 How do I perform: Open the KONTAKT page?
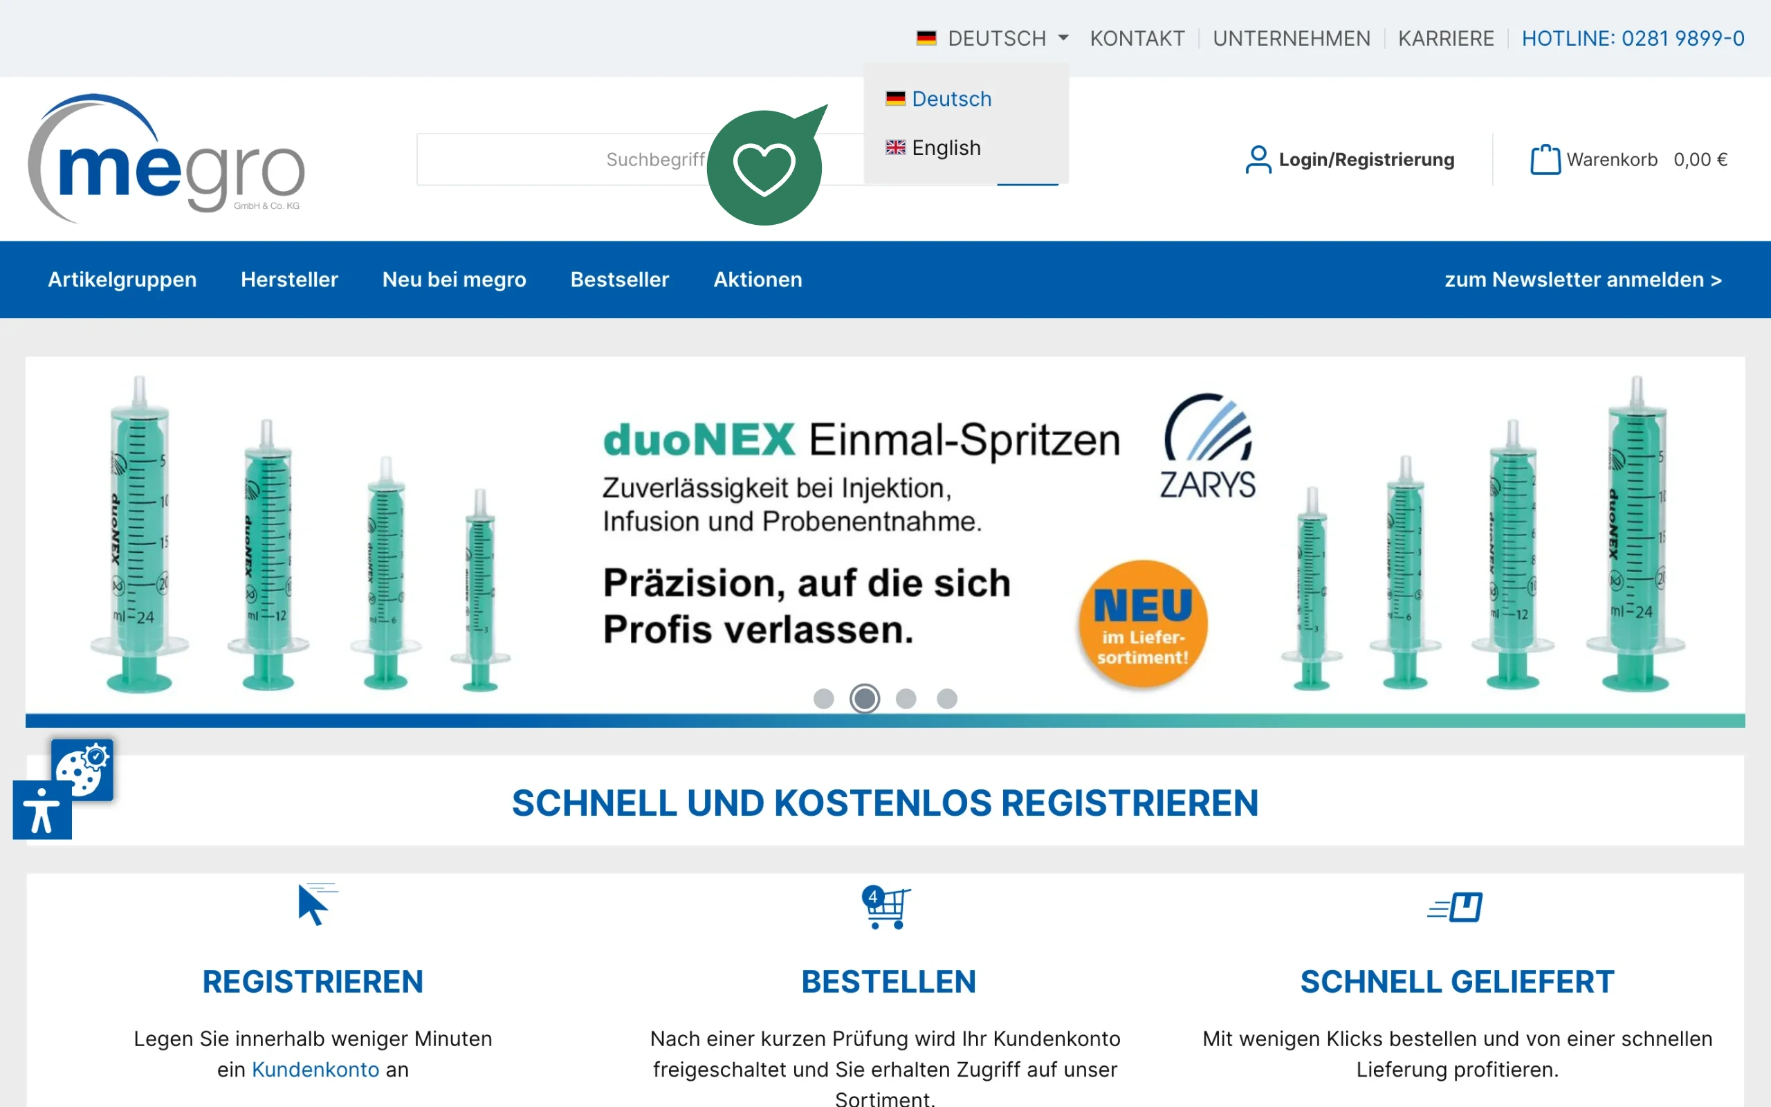click(1137, 38)
